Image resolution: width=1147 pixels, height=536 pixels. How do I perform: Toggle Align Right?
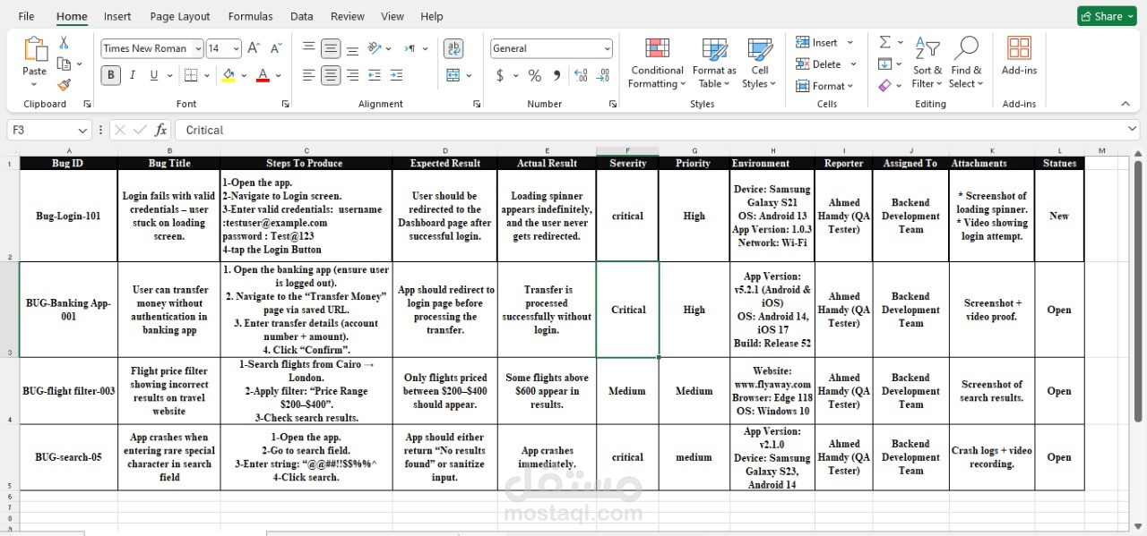[x=352, y=75]
